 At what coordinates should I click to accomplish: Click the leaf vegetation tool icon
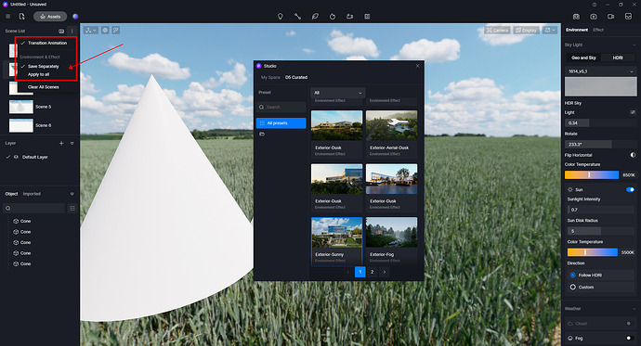tap(315, 17)
